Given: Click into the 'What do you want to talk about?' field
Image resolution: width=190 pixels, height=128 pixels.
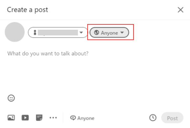Looking at the screenshot, I should (x=48, y=53).
